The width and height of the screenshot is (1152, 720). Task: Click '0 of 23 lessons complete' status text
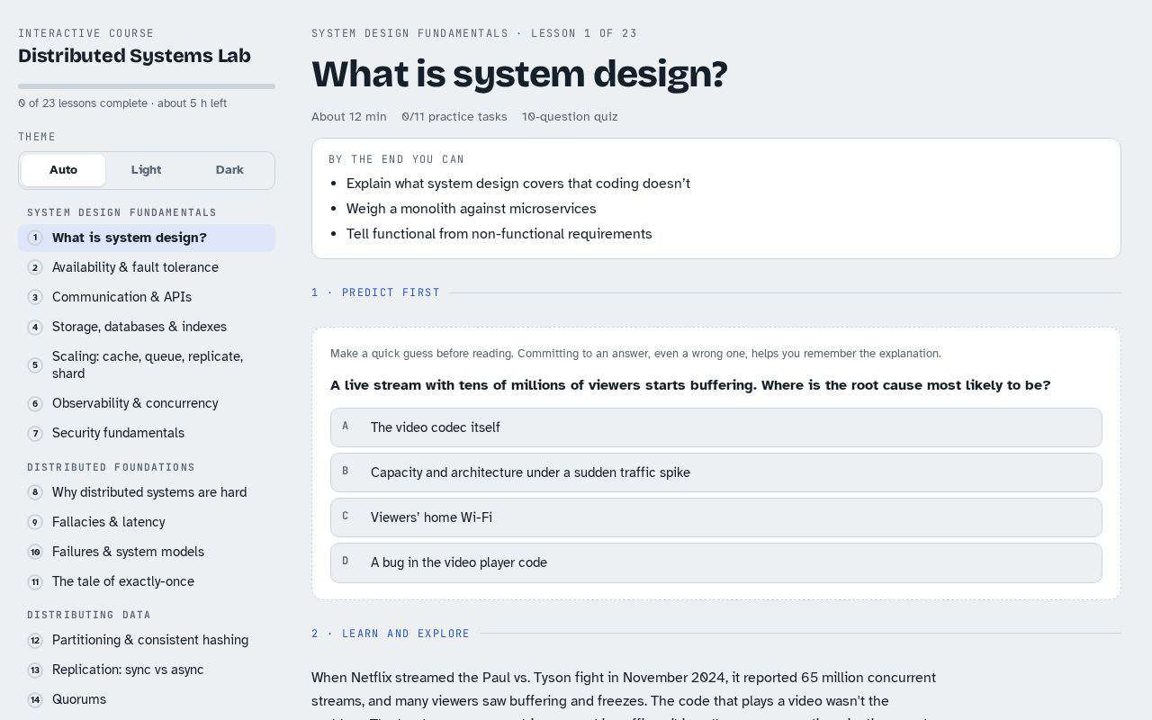point(83,103)
